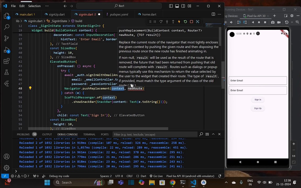Toggle the Secondary Side Bar layout

[x=183, y=6]
